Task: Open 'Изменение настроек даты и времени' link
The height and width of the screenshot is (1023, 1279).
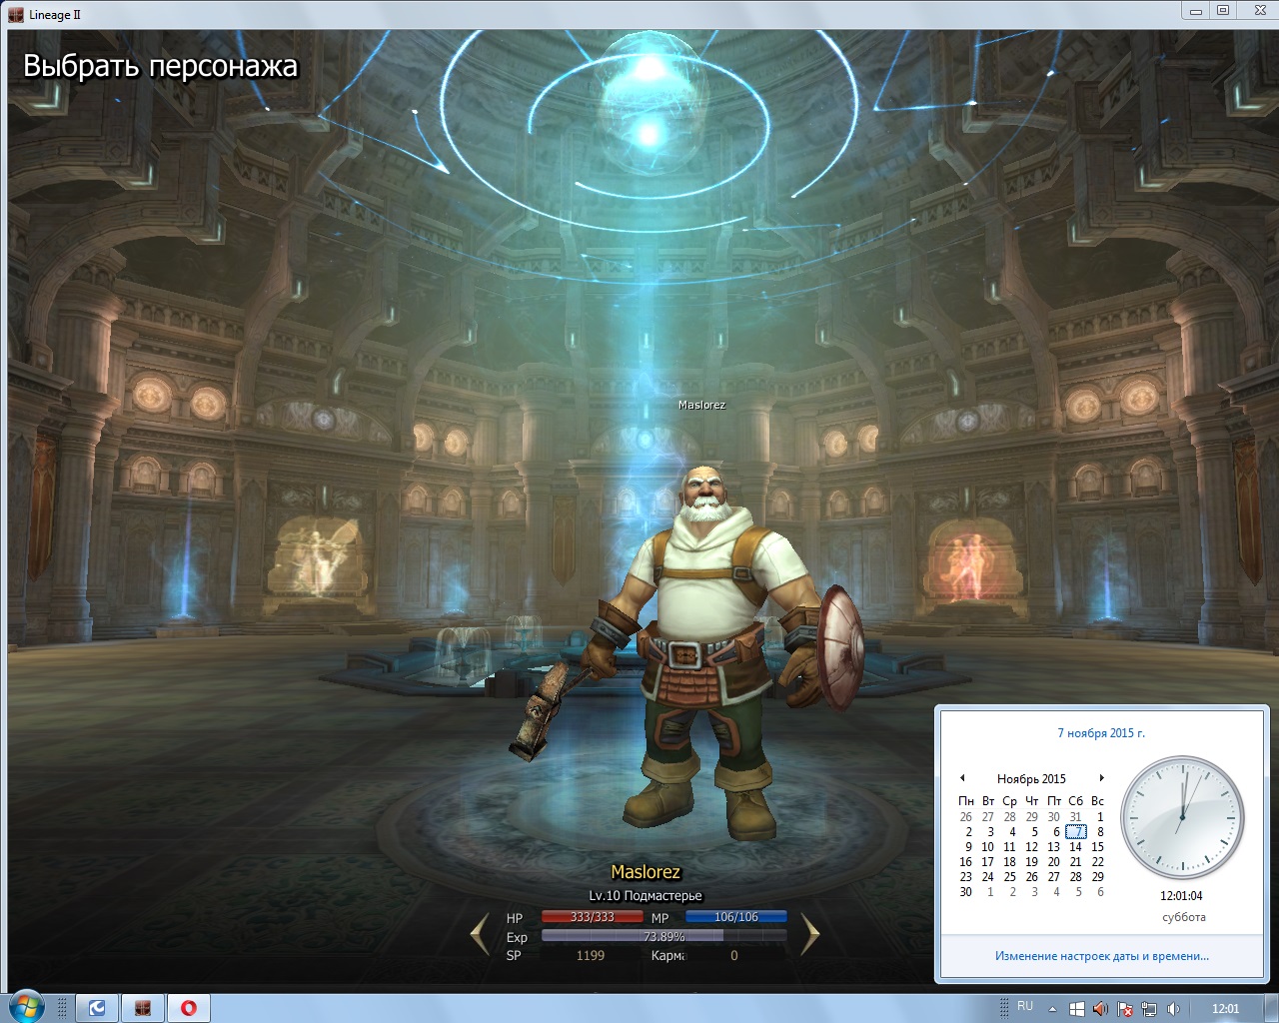Action: coord(1102,956)
